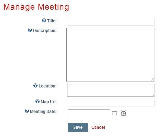Click the Description resize grip handle
This screenshot has width=161, height=136.
152,80
